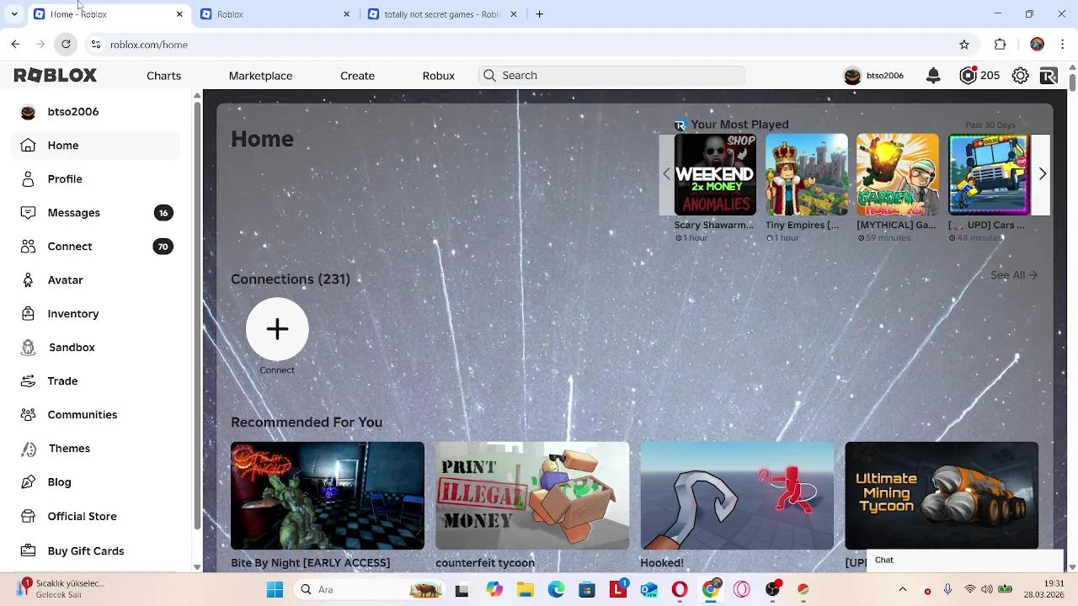The height and width of the screenshot is (606, 1078).
Task: Click the Connect people icon in sidebar
Action: point(29,246)
